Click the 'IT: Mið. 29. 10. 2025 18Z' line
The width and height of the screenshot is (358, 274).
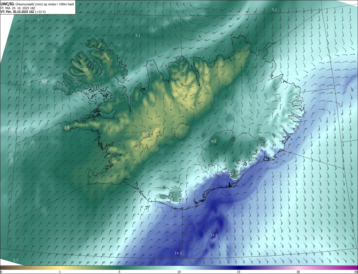(x=18, y=8)
